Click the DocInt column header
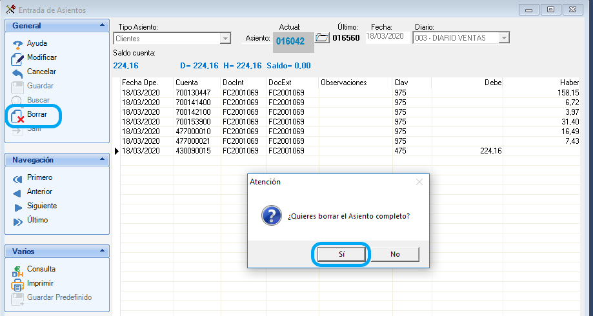 [x=243, y=83]
